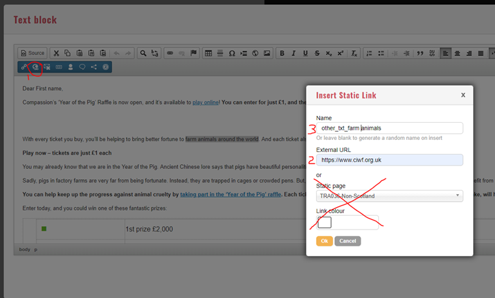Select the Align Right button
Viewport: 495px width, 298px height.
[469, 53]
